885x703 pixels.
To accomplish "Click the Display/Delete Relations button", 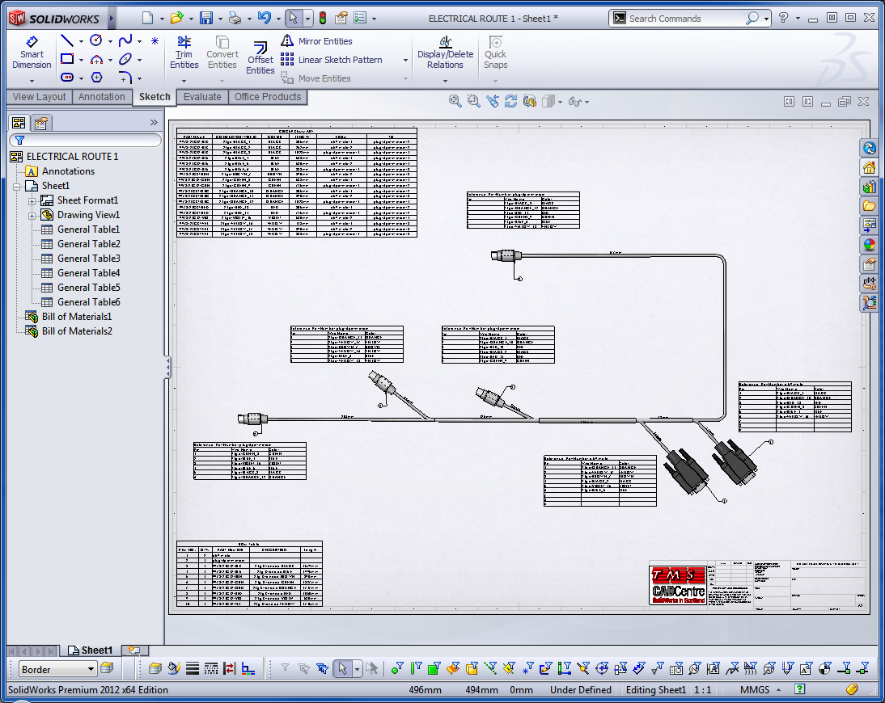I will [444, 48].
